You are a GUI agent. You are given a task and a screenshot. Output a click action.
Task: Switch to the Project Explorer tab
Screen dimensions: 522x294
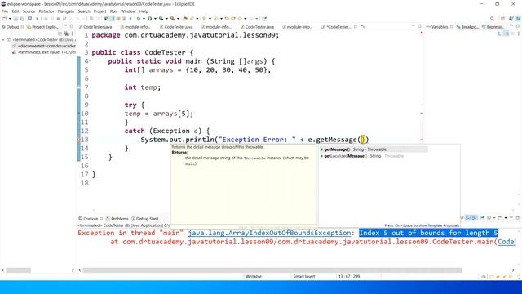click(x=42, y=27)
